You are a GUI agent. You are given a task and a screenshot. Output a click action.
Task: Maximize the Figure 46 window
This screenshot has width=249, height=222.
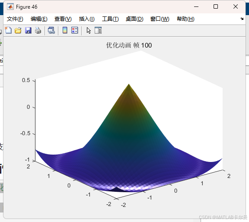tap(216, 6)
